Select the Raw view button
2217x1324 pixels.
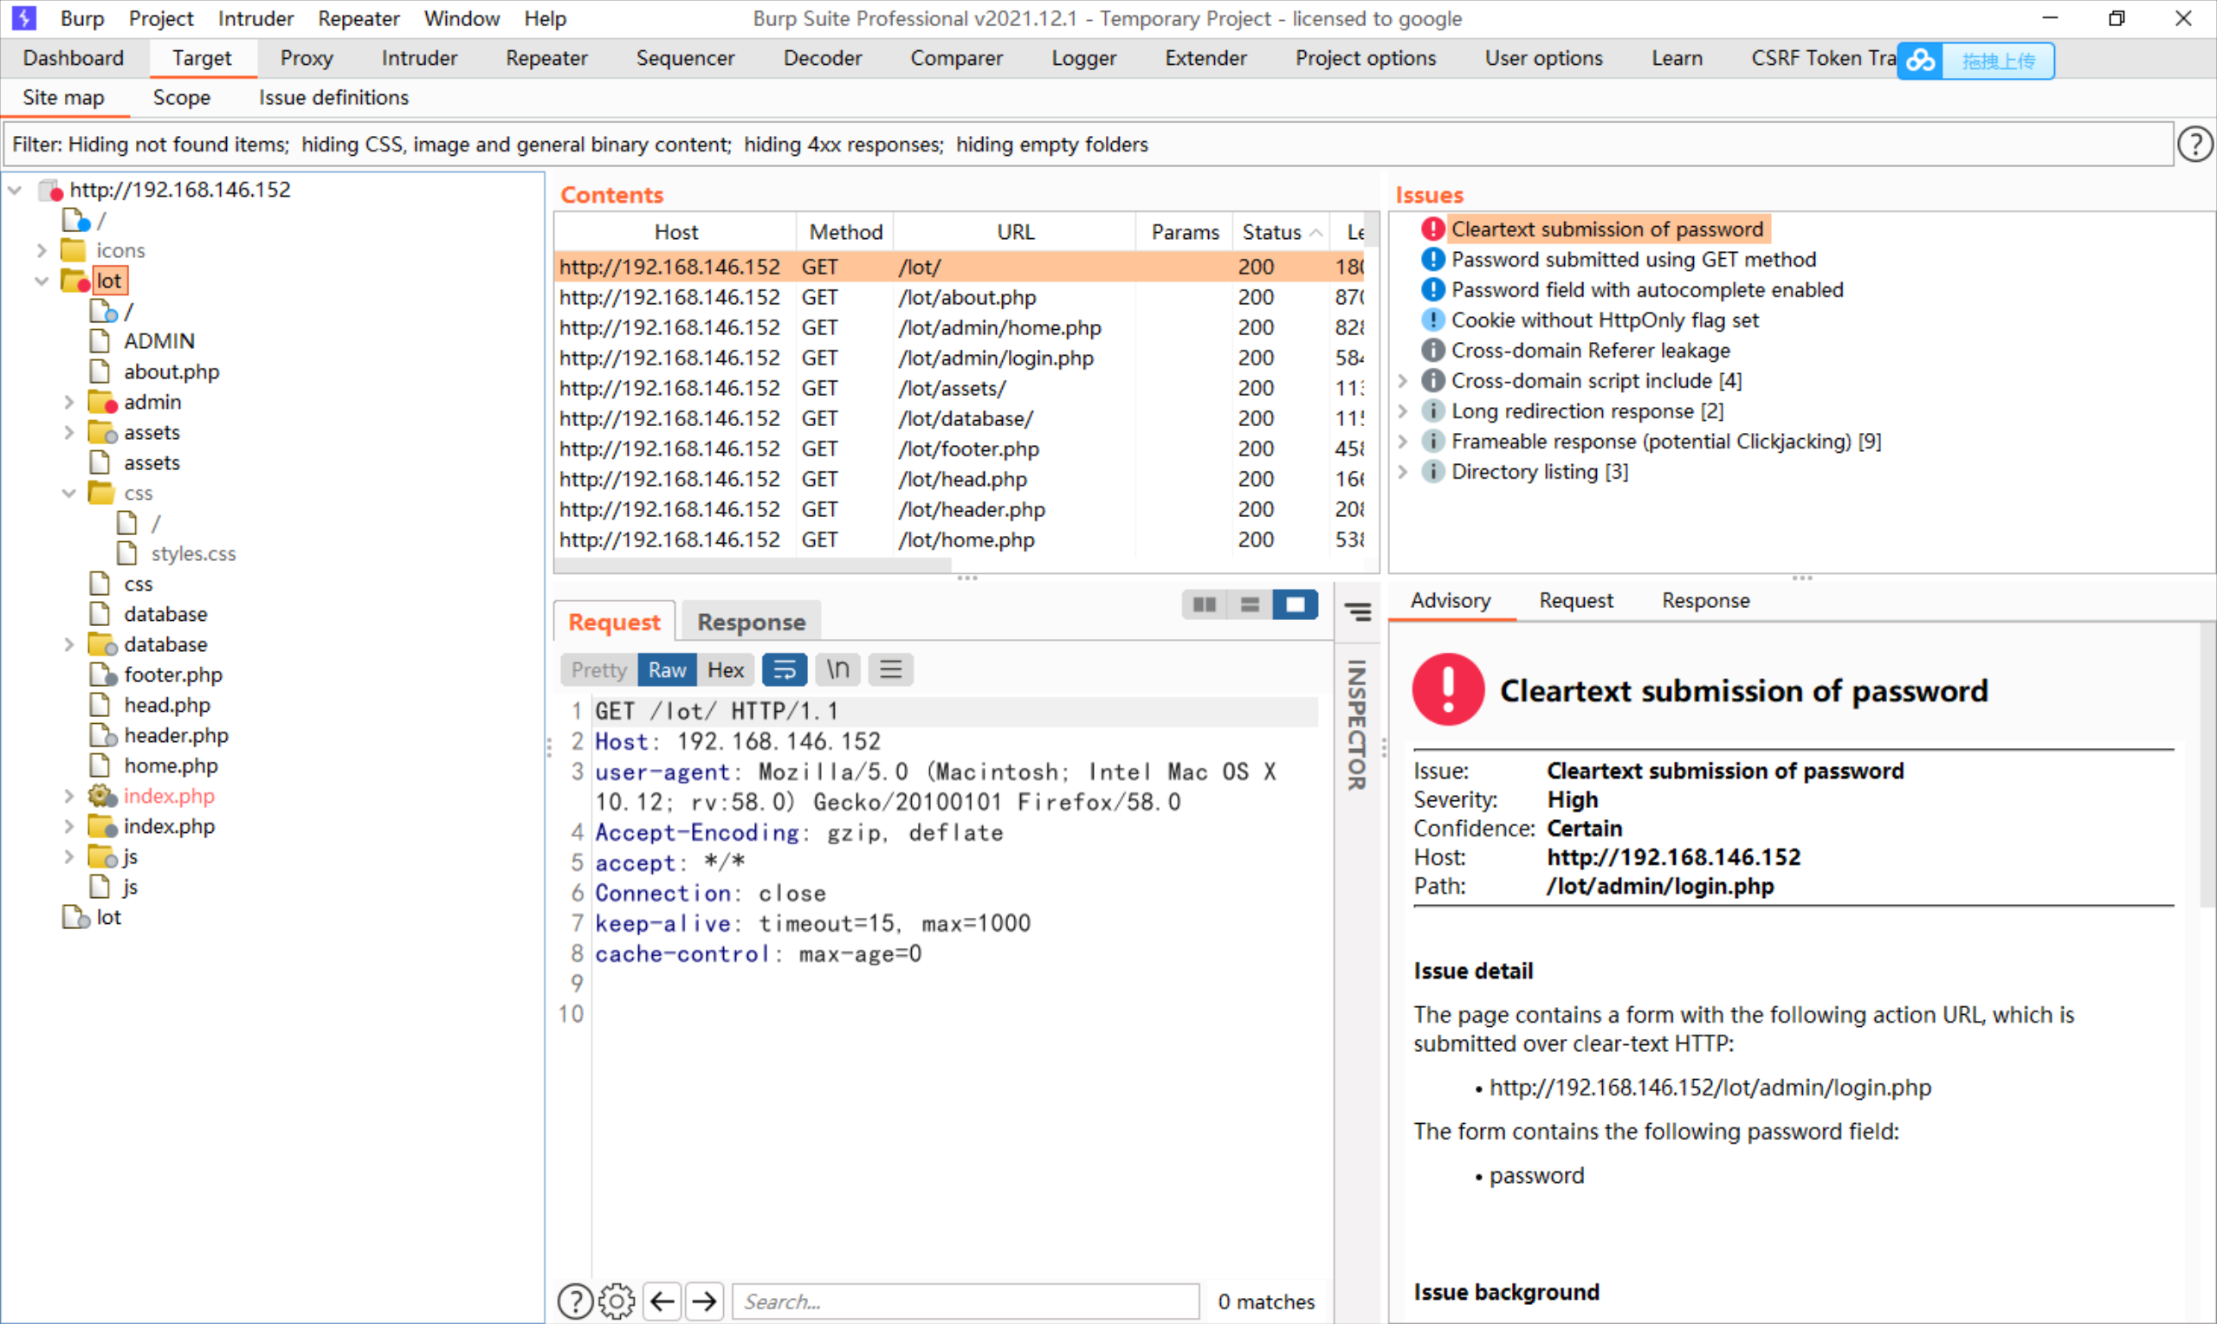click(668, 669)
